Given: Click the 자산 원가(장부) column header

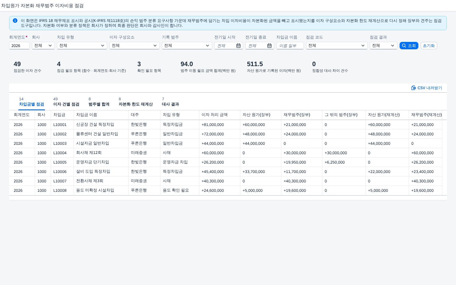Looking at the screenshot, I should point(260,115).
